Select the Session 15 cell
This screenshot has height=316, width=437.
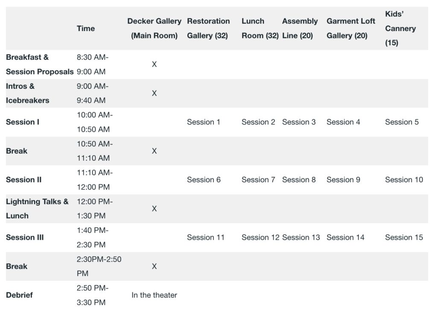pos(404,238)
